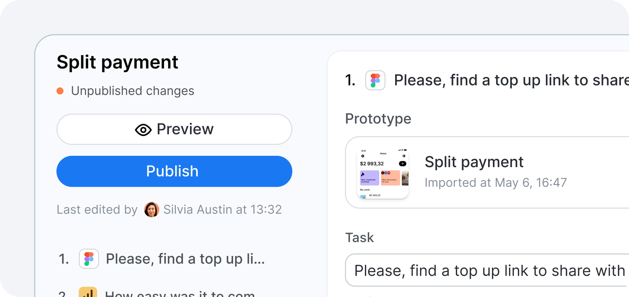
Task: Click the Figma icon in the left task list
Action: 89,259
